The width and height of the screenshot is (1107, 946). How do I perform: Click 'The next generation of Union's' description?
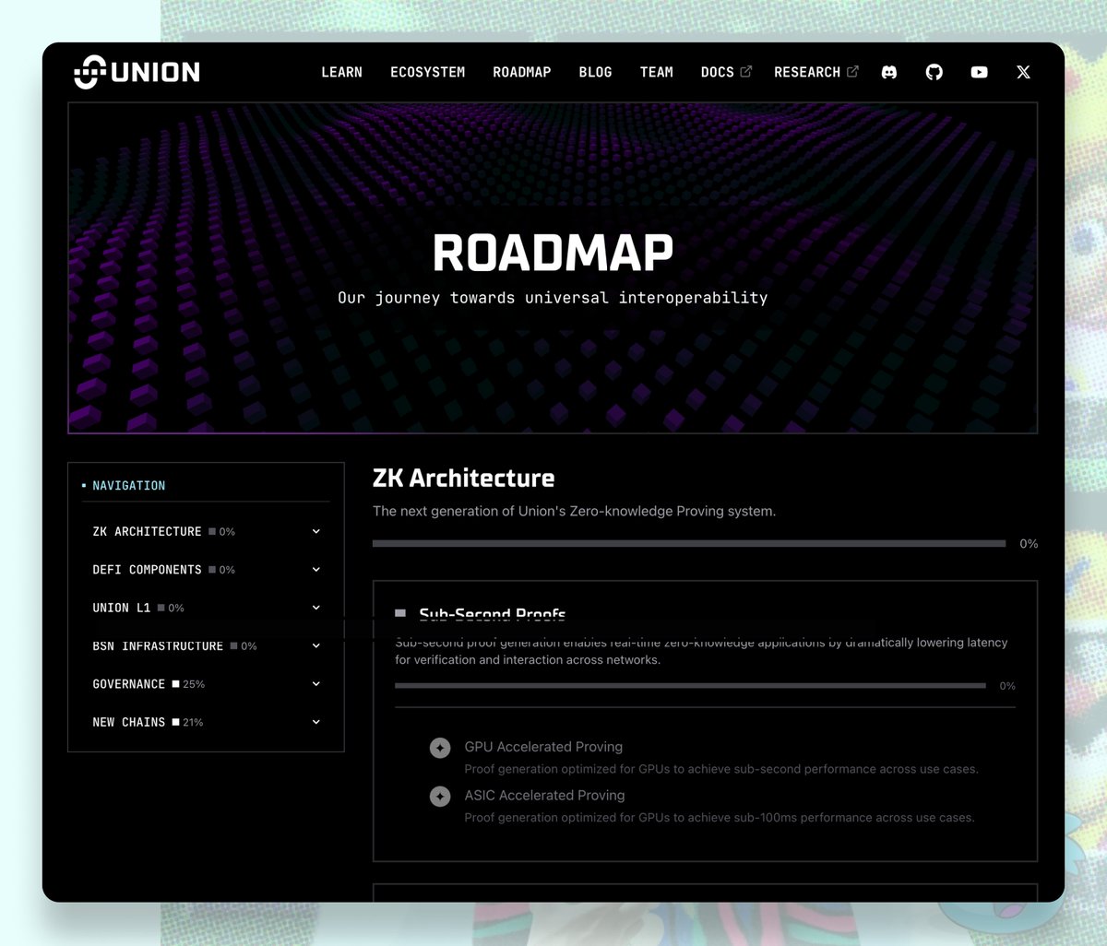tap(574, 511)
